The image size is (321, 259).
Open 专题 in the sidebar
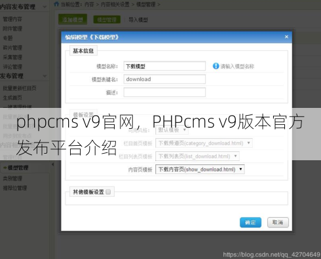click(x=8, y=38)
